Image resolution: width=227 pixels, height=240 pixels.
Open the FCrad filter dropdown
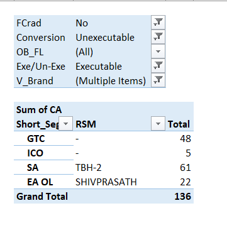pyautogui.click(x=158, y=23)
